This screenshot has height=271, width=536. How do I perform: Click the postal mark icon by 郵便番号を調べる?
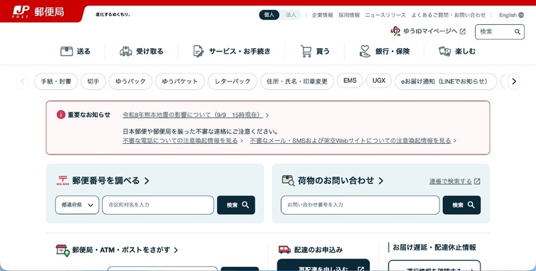tap(62, 181)
